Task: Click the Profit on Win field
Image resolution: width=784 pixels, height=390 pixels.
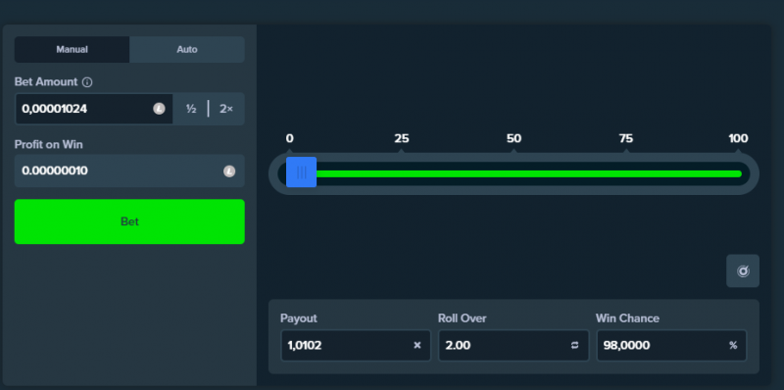Action: [129, 171]
